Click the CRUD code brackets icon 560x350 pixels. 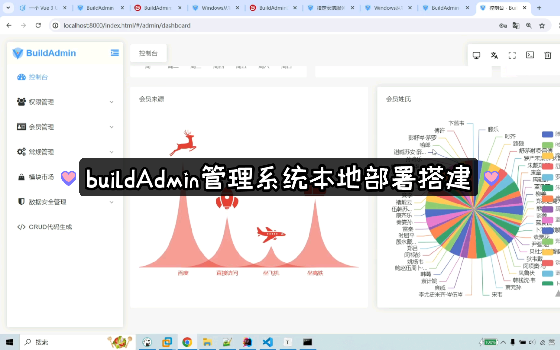pyautogui.click(x=21, y=227)
